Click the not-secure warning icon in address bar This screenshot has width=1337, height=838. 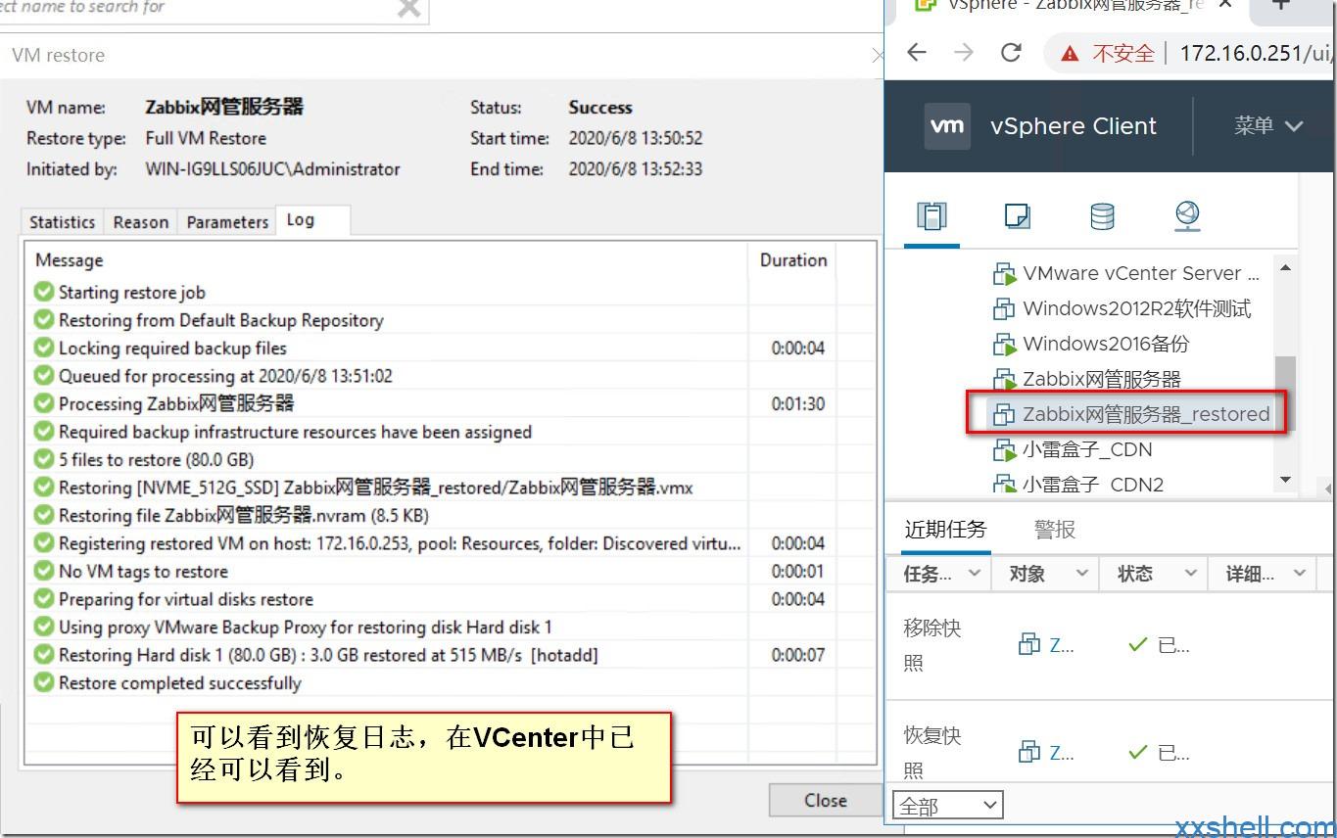[x=1070, y=53]
